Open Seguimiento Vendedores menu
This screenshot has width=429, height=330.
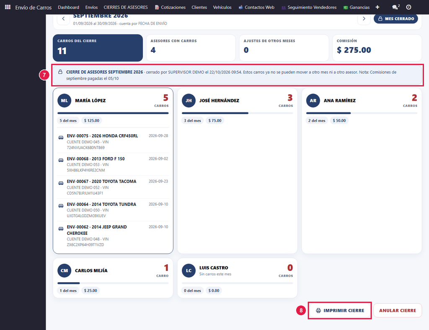[x=309, y=7]
